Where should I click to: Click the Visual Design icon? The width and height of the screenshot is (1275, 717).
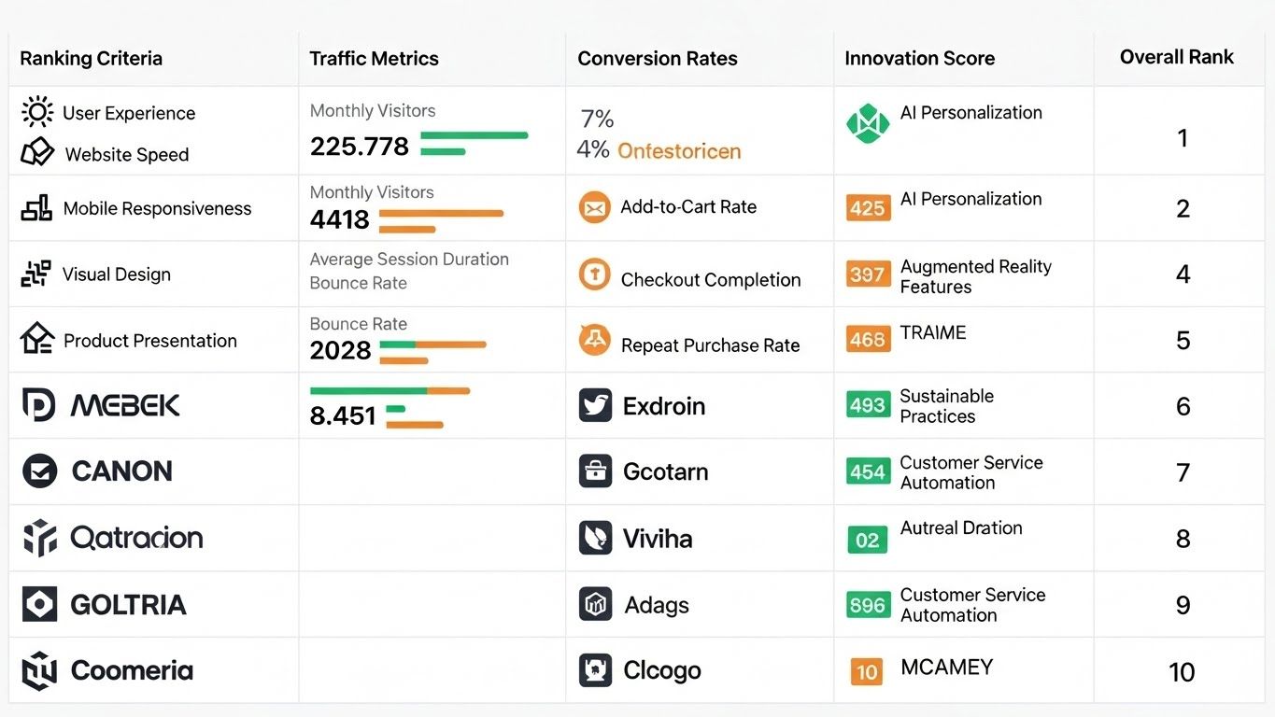pos(35,274)
